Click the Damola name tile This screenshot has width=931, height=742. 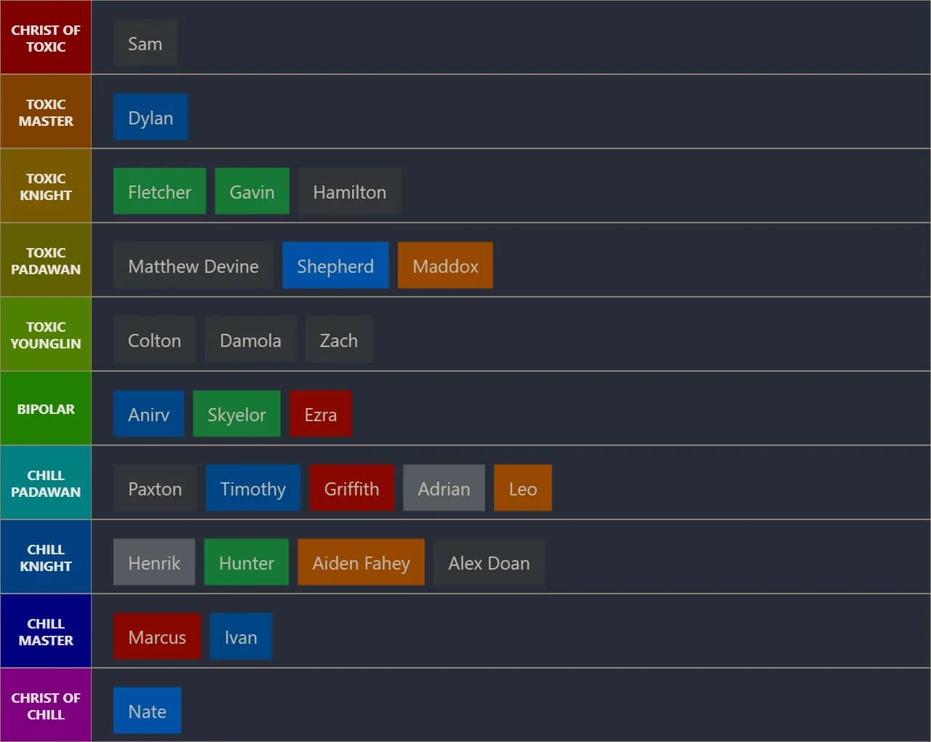(250, 340)
